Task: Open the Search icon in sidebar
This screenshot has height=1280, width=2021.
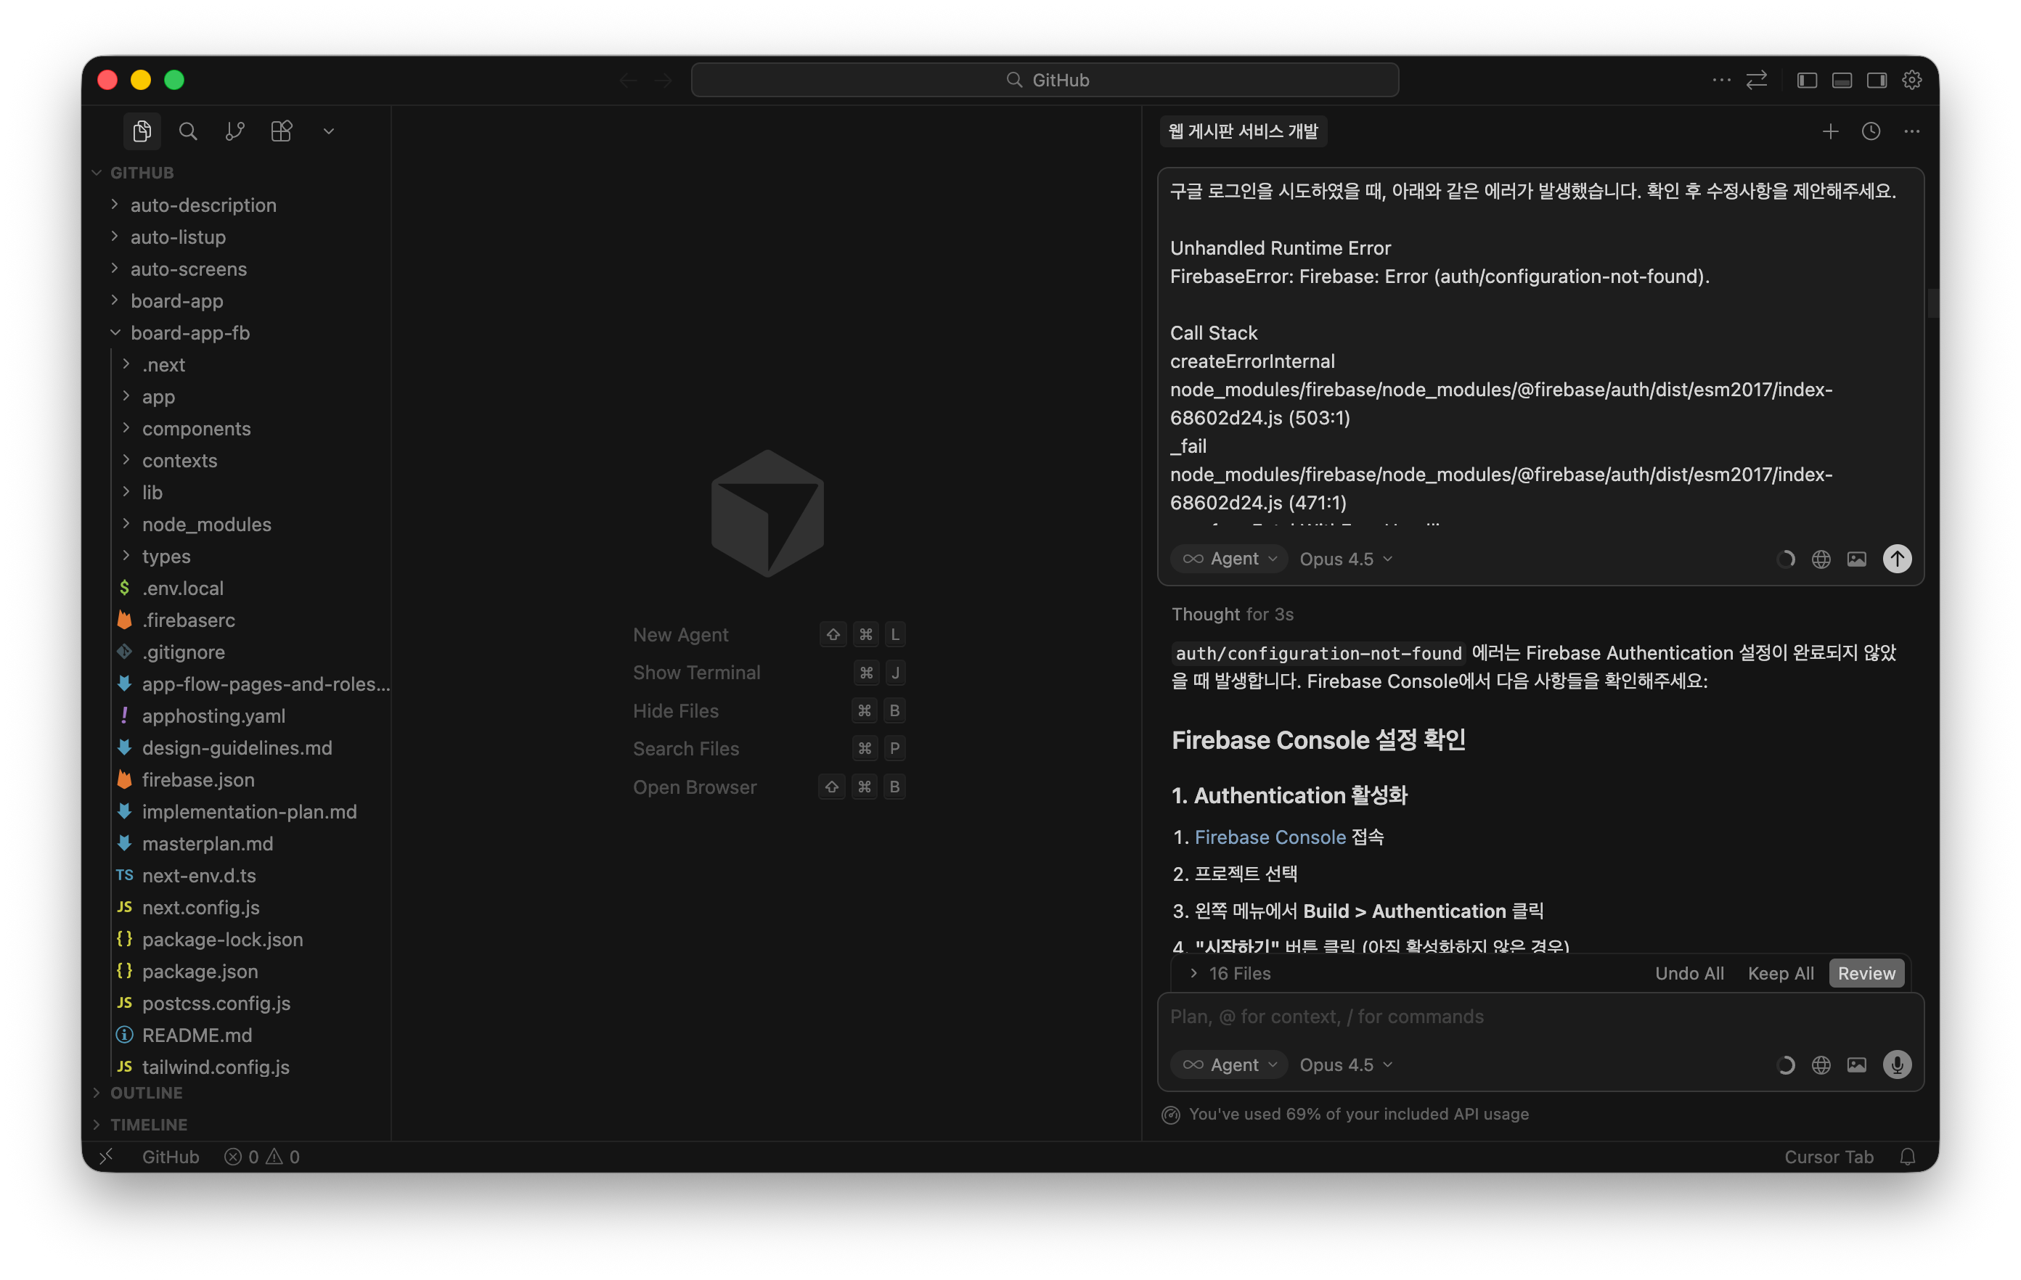Action: (188, 131)
